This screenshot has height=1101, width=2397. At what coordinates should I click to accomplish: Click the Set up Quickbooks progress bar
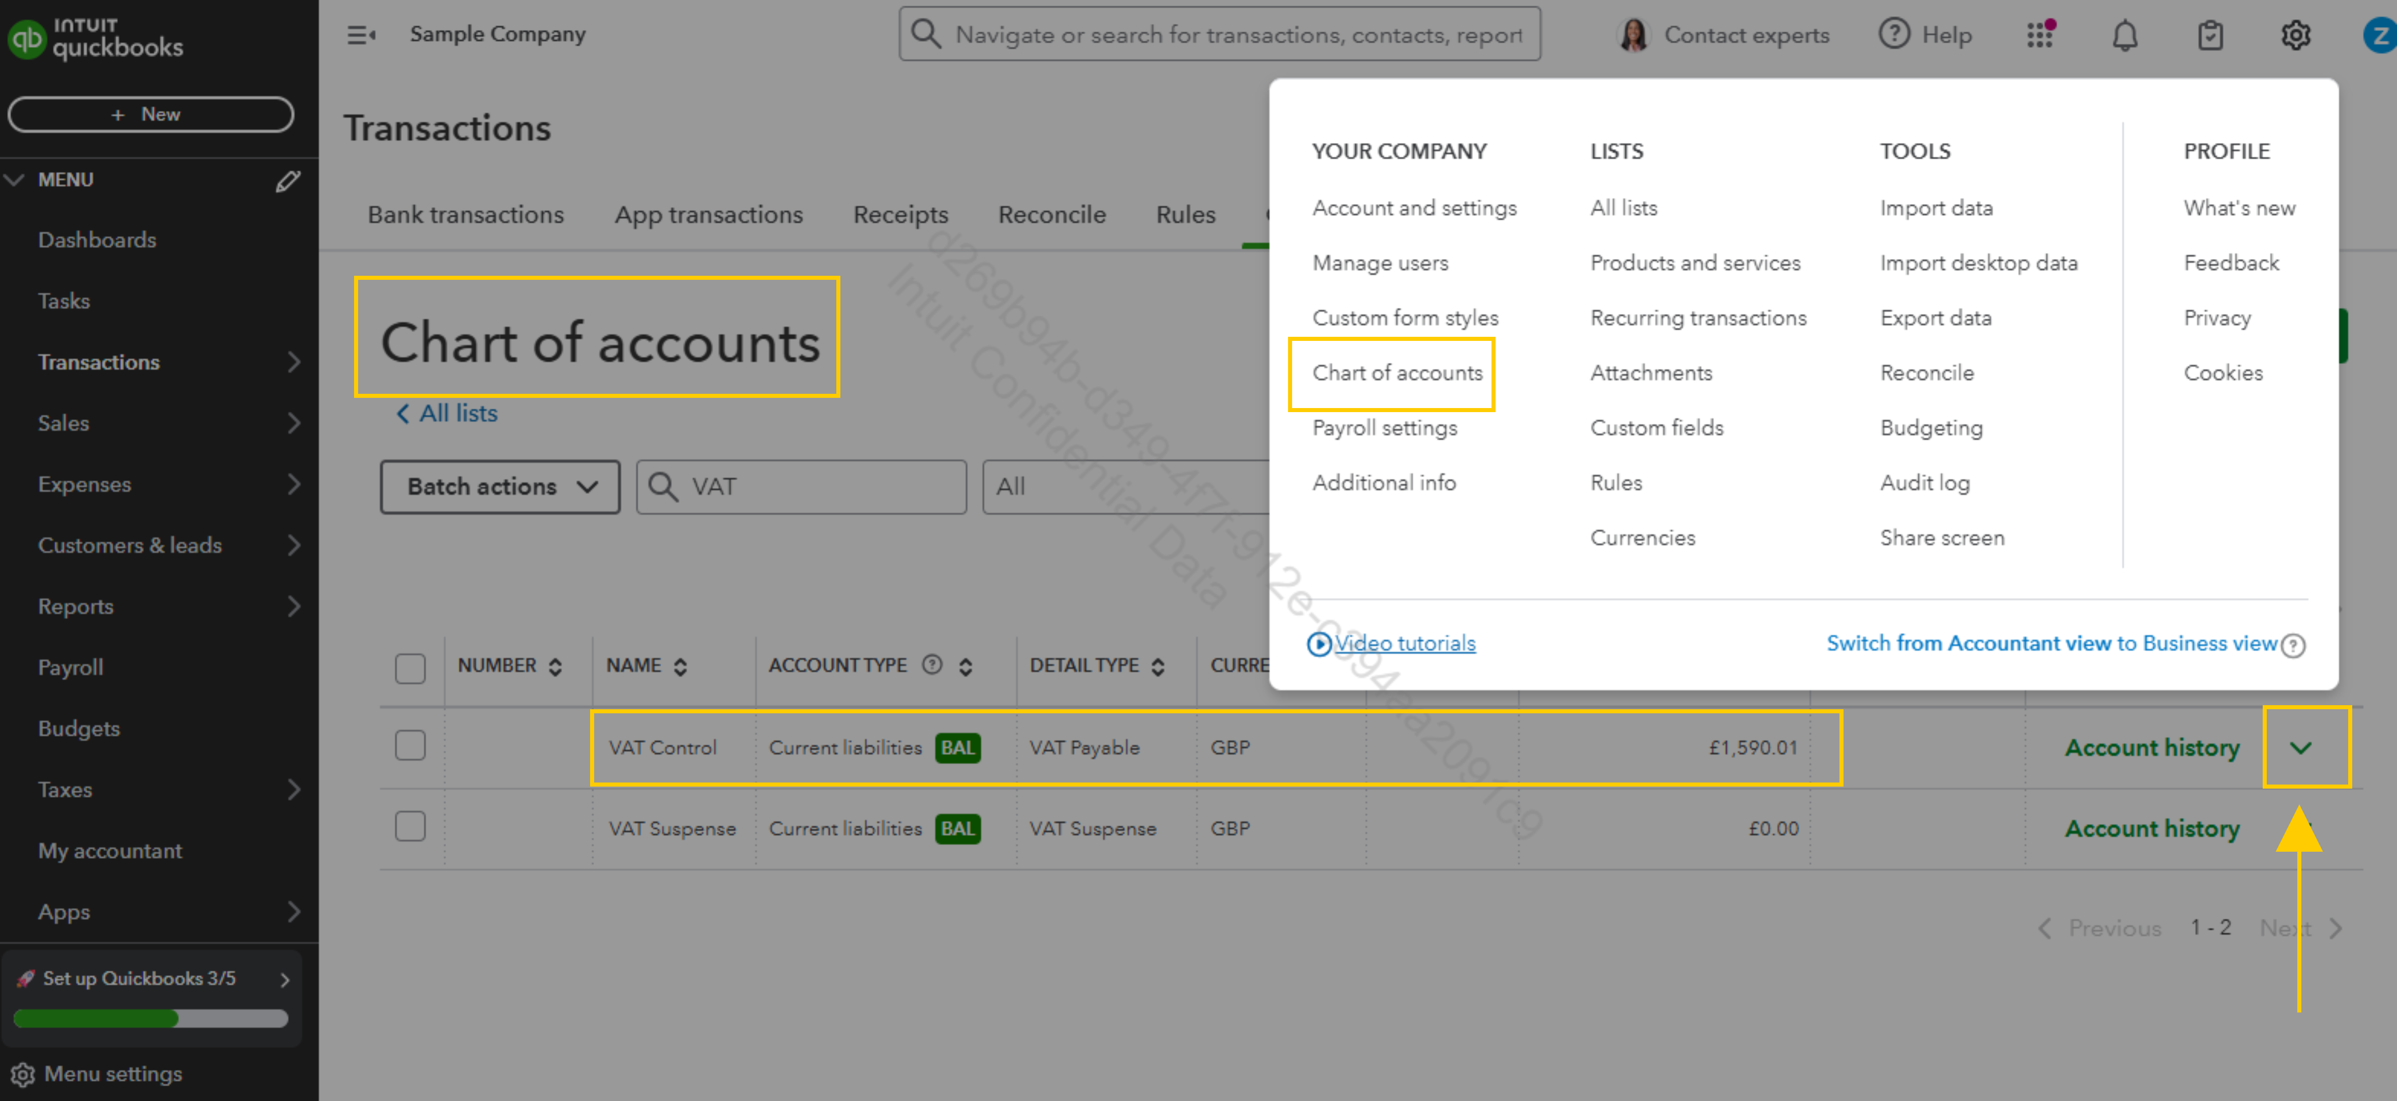coord(151,1018)
